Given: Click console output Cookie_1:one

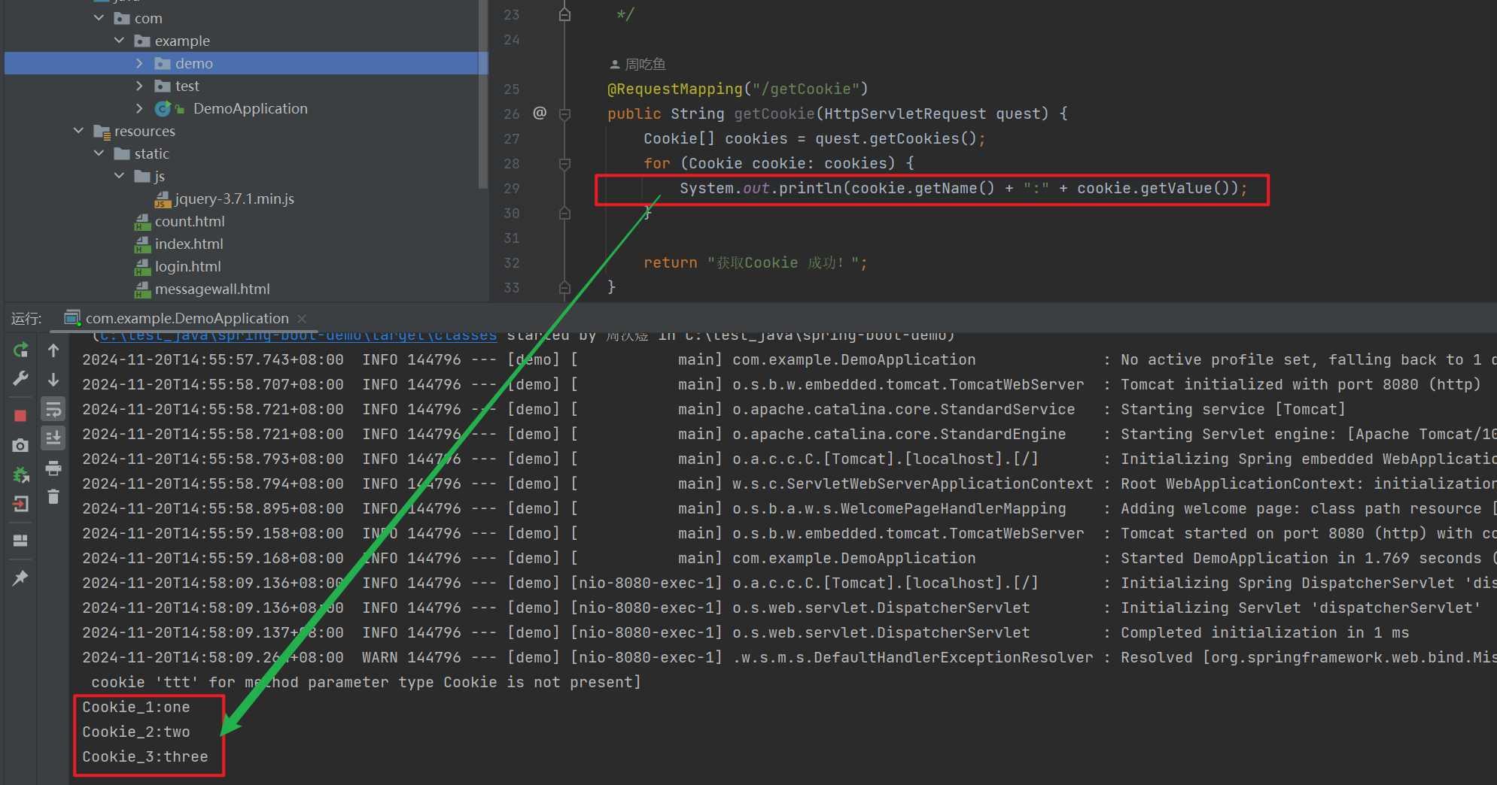Looking at the screenshot, I should pyautogui.click(x=136, y=707).
